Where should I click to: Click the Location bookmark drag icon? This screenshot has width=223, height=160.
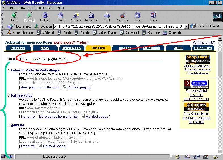[37, 26]
